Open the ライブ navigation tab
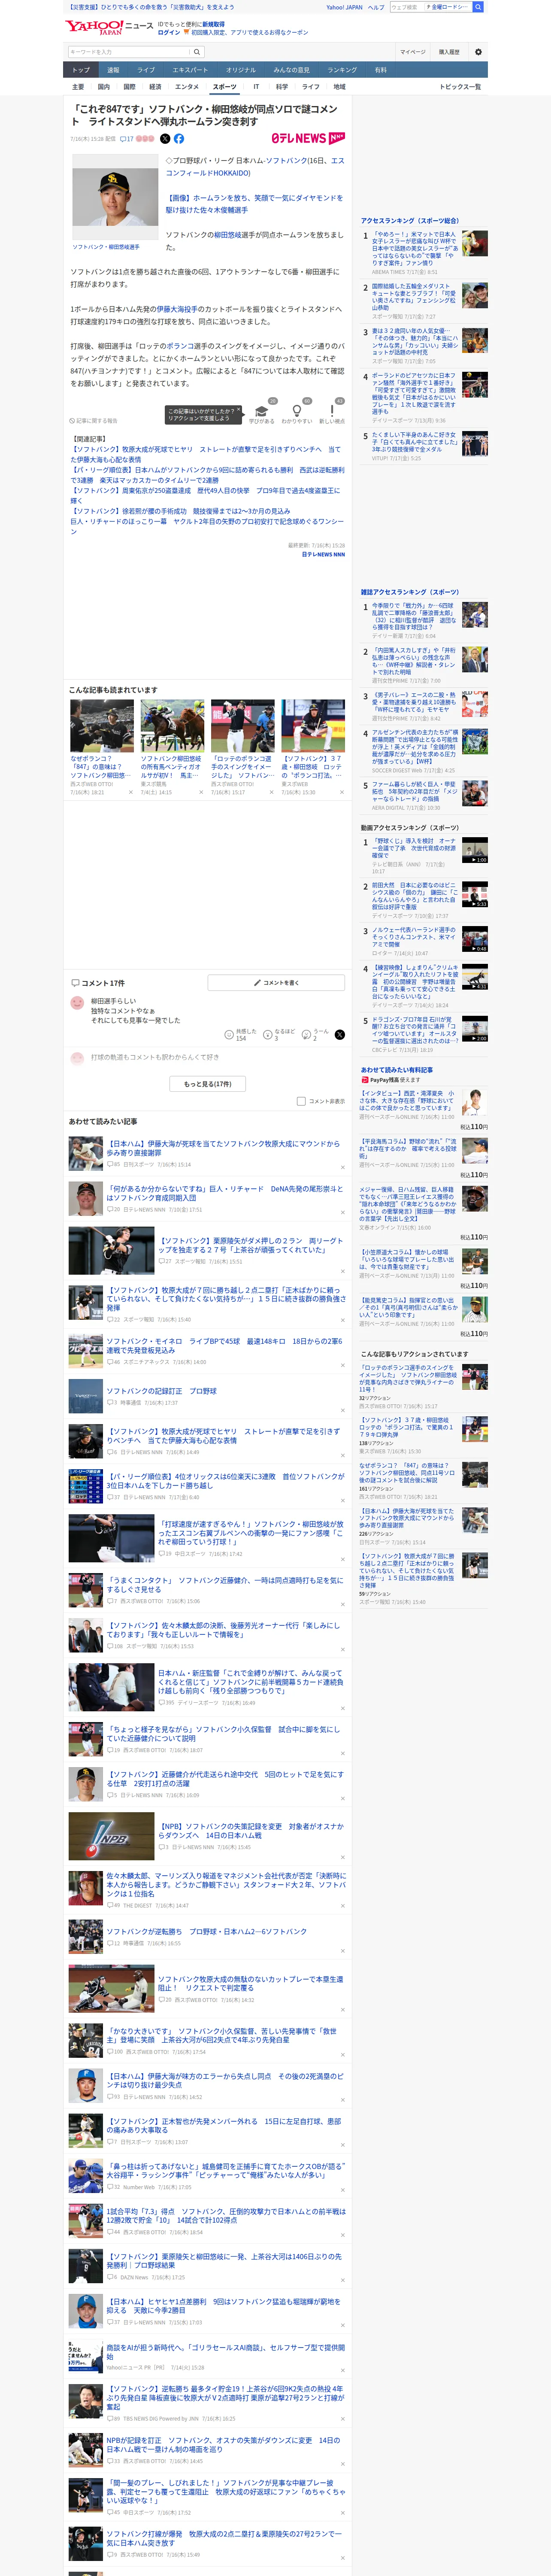551x2576 pixels. pos(146,70)
